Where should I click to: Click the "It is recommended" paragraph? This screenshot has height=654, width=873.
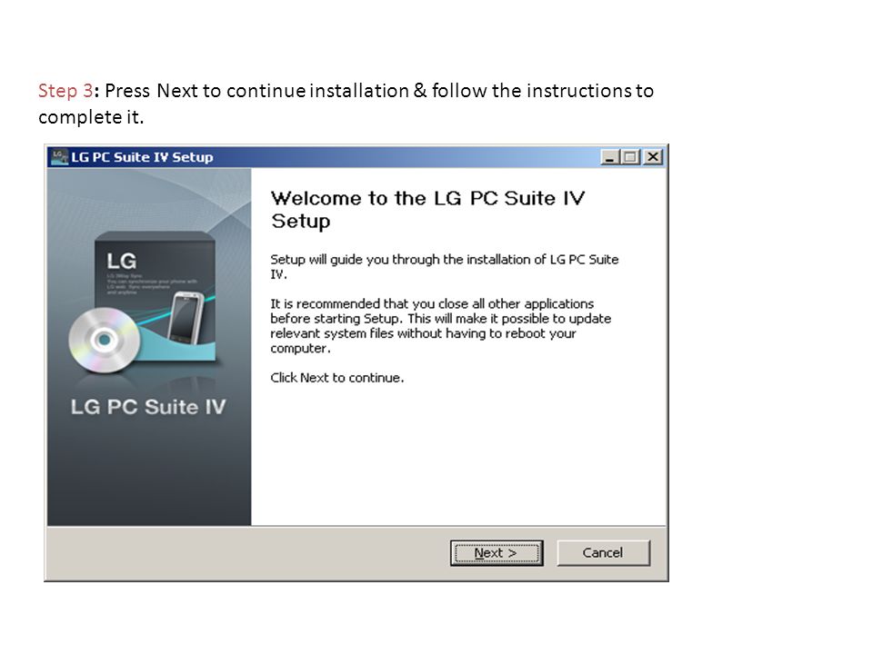pyautogui.click(x=440, y=326)
